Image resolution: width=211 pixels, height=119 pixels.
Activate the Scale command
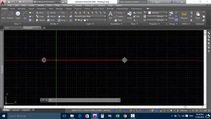point(51,20)
